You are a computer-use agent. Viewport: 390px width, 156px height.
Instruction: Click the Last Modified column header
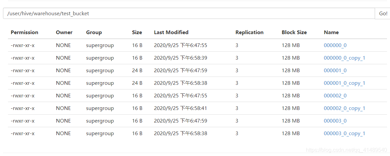pyautogui.click(x=171, y=32)
